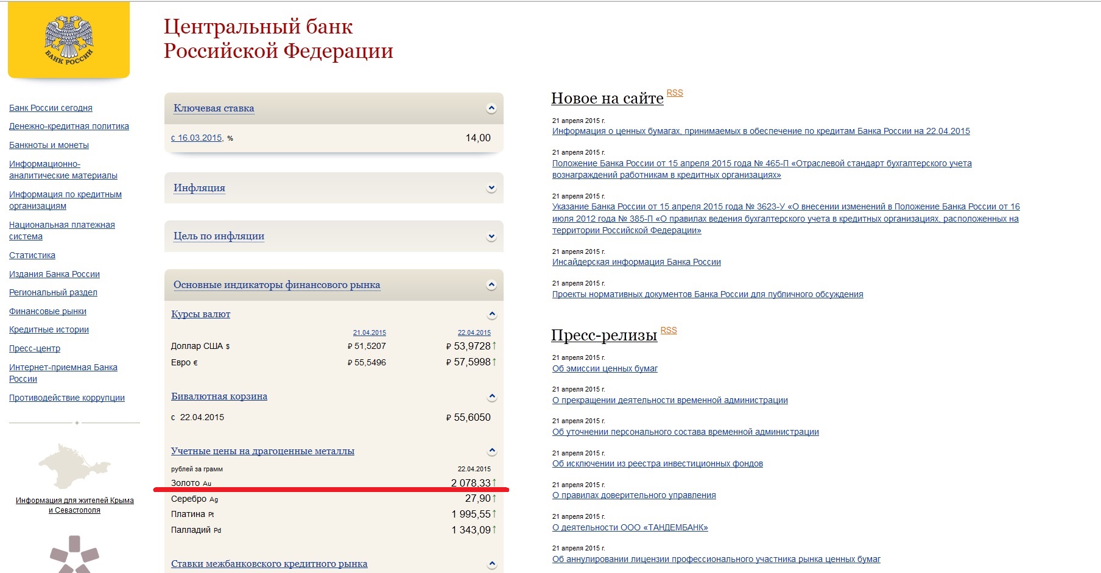The height and width of the screenshot is (573, 1101).
Task: Open Банк России сегодня menu item
Action: point(51,108)
